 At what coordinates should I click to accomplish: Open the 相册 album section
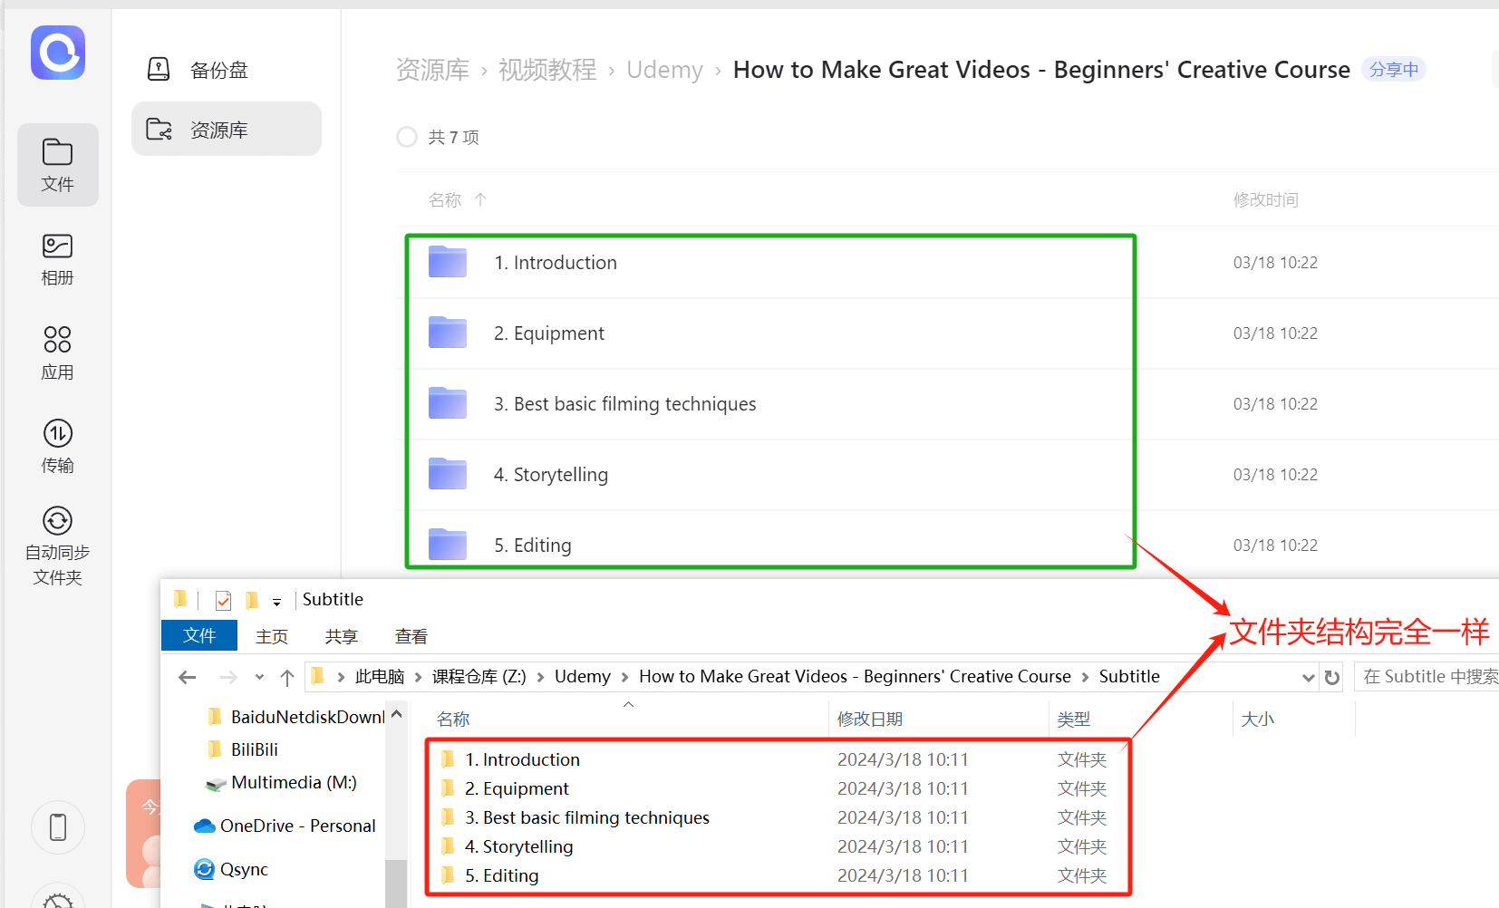tap(58, 259)
